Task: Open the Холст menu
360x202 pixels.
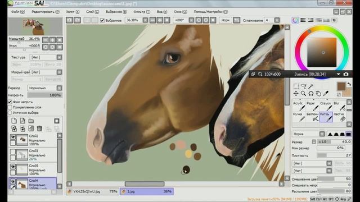Action: click(73, 12)
